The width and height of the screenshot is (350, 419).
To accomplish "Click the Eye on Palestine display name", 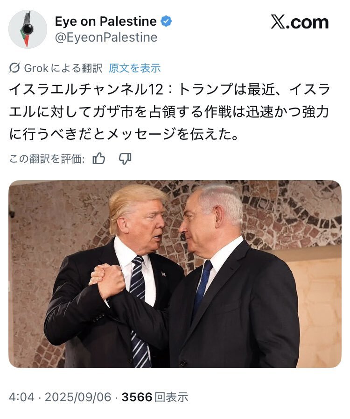I will 105,21.
